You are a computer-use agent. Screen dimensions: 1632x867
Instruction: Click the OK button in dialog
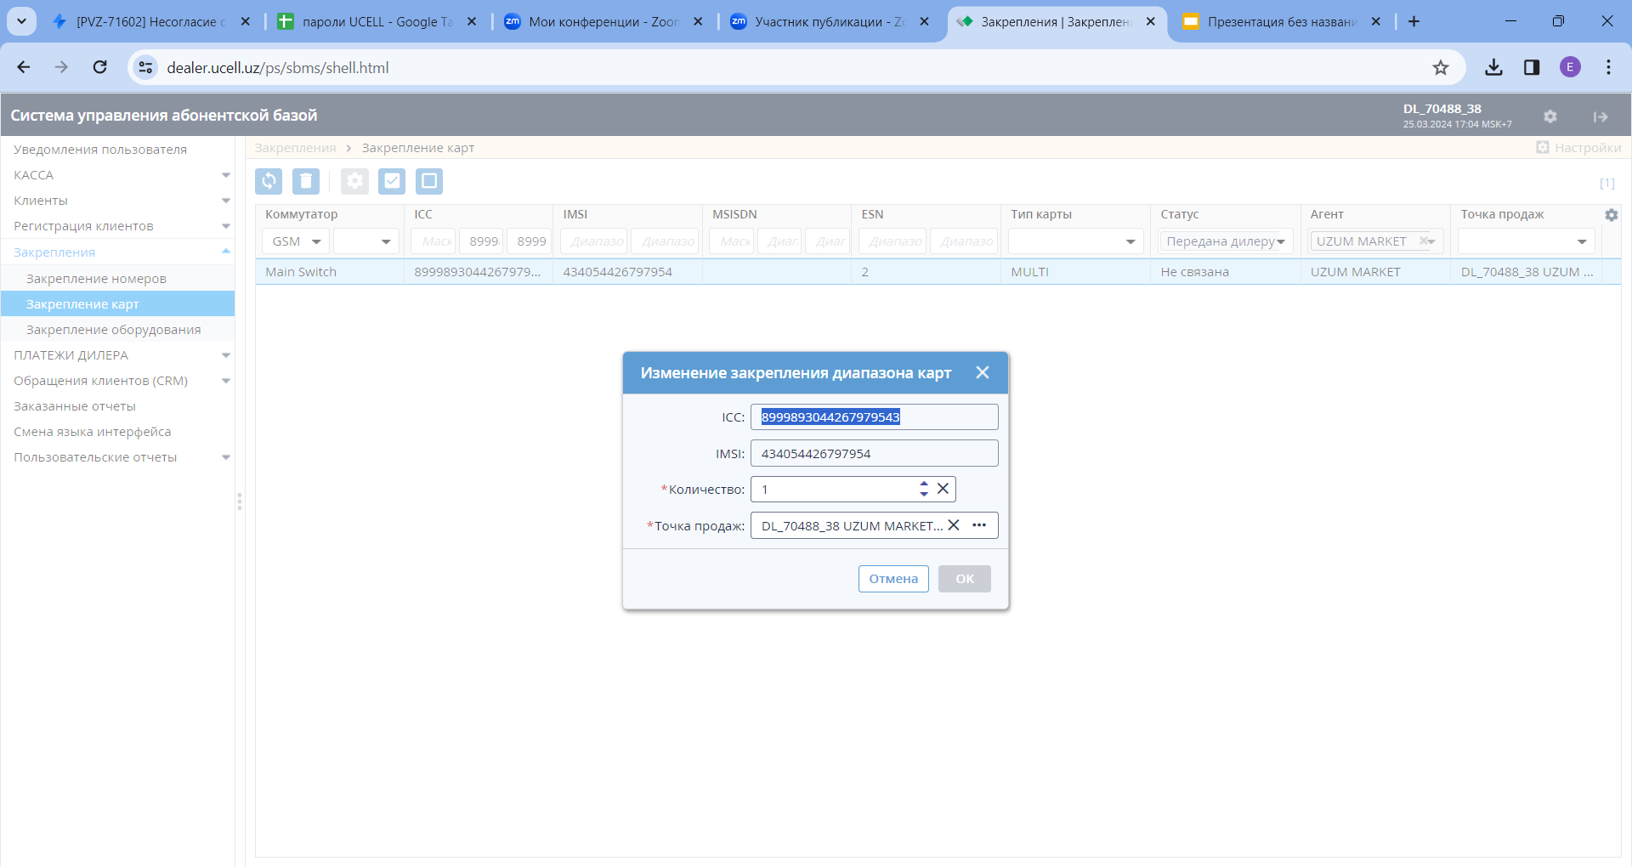965,579
